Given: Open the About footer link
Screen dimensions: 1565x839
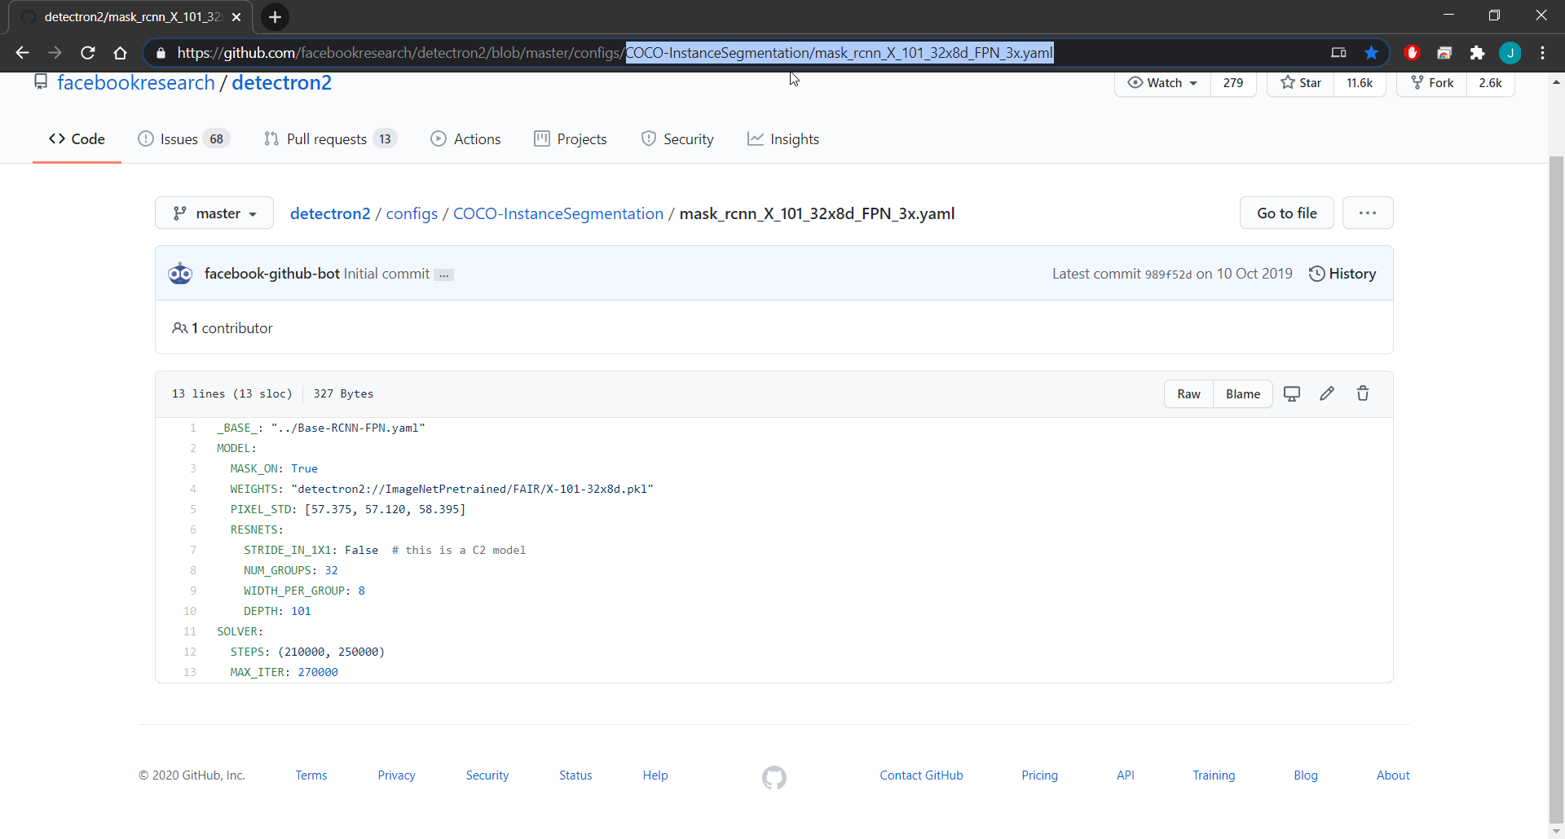Looking at the screenshot, I should click(1393, 775).
